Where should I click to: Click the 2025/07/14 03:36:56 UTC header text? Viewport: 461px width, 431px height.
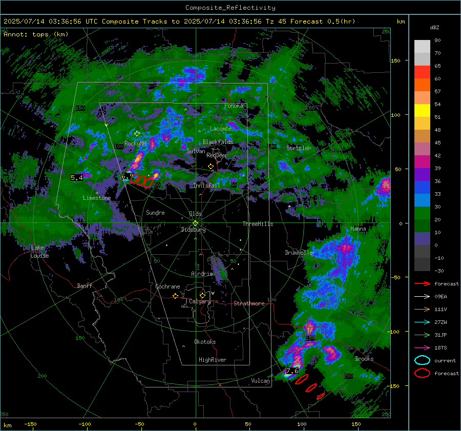(51, 22)
